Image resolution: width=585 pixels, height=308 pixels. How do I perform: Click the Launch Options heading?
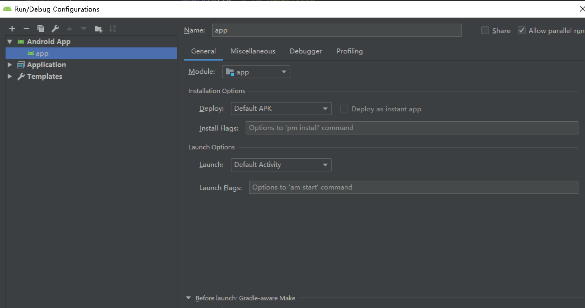click(212, 147)
